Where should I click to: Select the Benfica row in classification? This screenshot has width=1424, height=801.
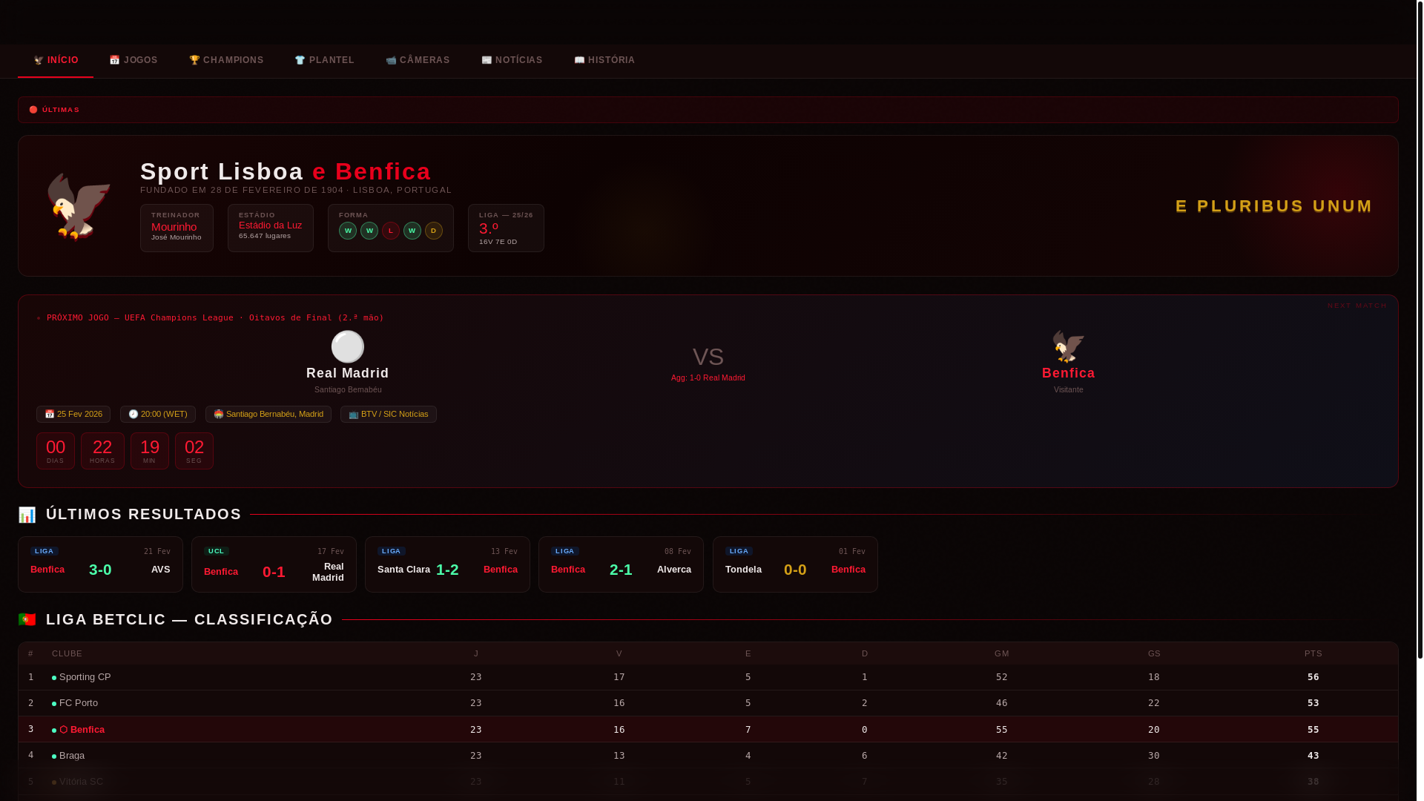pos(708,730)
